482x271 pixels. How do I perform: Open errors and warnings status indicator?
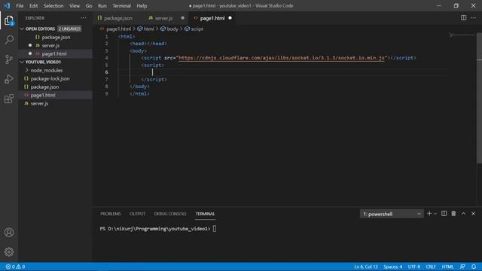coord(15,266)
